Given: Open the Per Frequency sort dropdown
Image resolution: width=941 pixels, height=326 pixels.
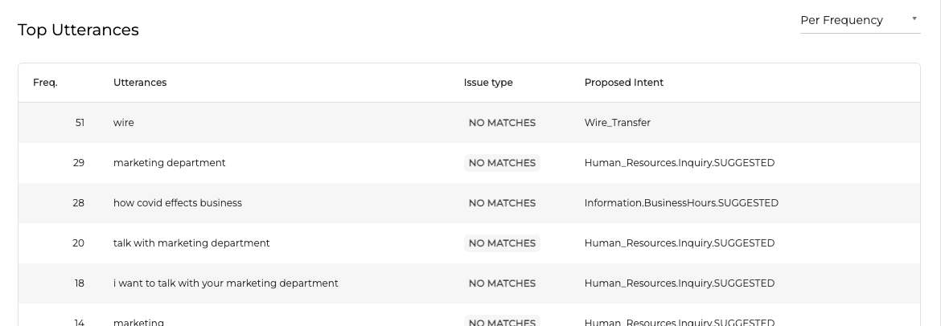Looking at the screenshot, I should (853, 20).
